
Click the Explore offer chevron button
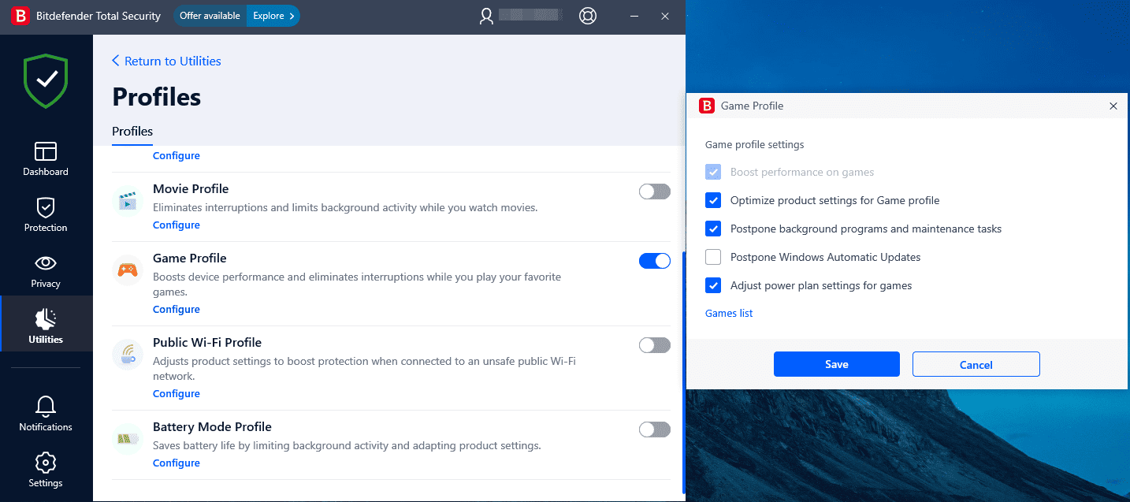273,16
